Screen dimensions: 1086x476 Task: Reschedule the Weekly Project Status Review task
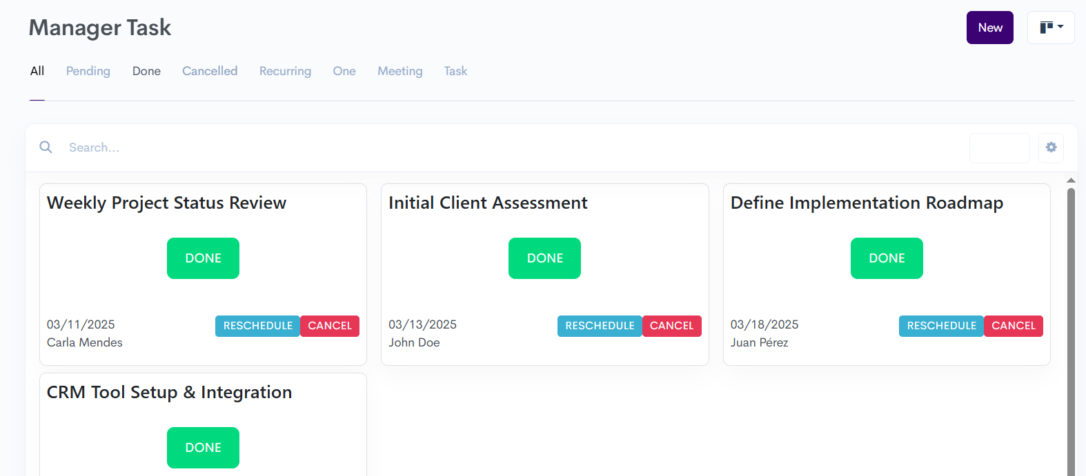257,326
